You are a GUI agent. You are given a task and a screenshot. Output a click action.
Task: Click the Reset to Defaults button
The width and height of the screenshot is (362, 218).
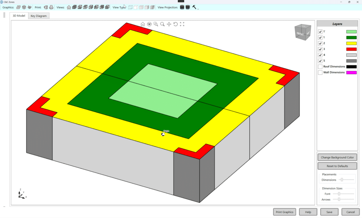pyautogui.click(x=337, y=166)
